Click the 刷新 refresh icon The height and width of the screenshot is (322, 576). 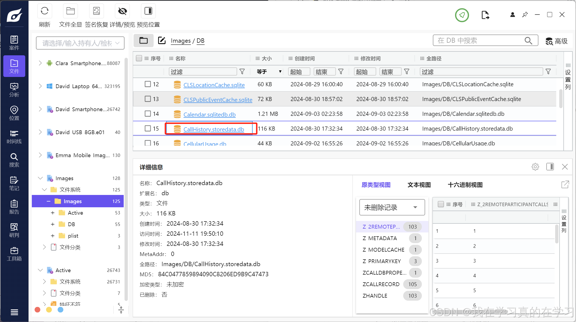(x=44, y=11)
